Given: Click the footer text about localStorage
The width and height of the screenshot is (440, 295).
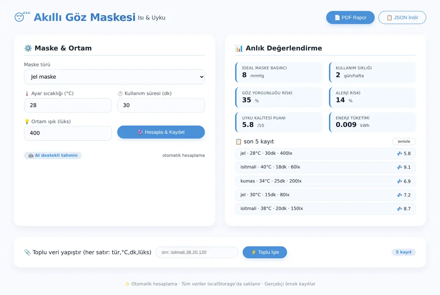Looking at the screenshot, I should pyautogui.click(x=220, y=284).
